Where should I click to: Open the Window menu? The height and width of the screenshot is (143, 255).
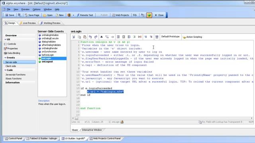click(x=47, y=10)
